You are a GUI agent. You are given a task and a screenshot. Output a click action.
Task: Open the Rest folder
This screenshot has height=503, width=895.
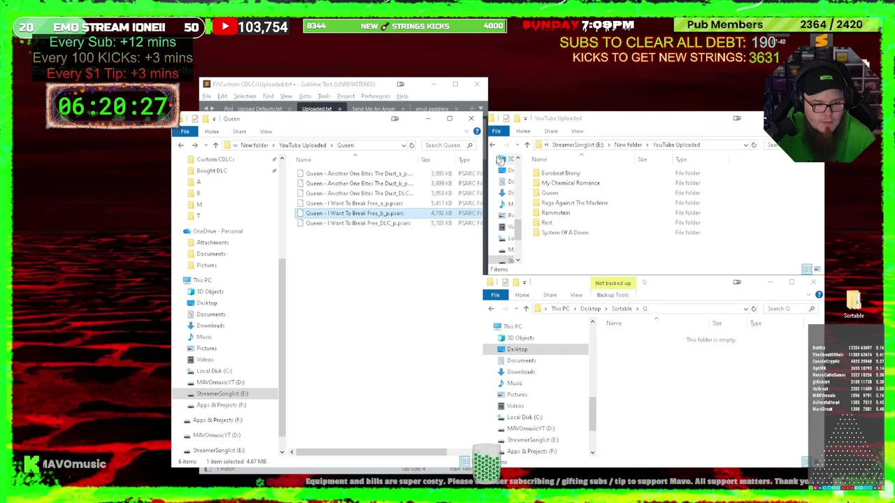pos(547,223)
